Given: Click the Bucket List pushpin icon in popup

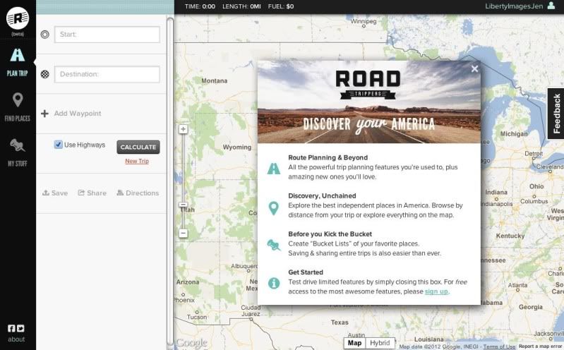Looking at the screenshot, I should pyautogui.click(x=274, y=246).
